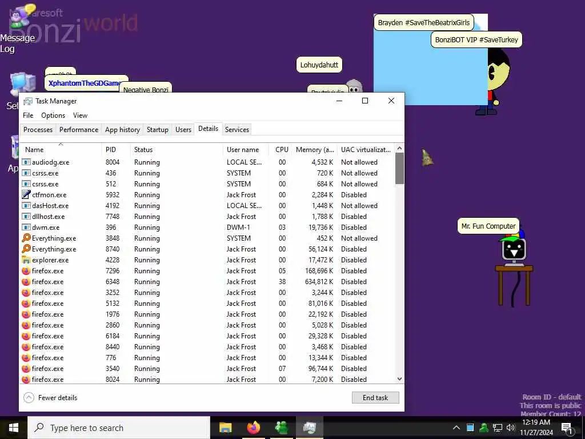Sort by UAC virtualization column header
585x439 pixels.
366,150
